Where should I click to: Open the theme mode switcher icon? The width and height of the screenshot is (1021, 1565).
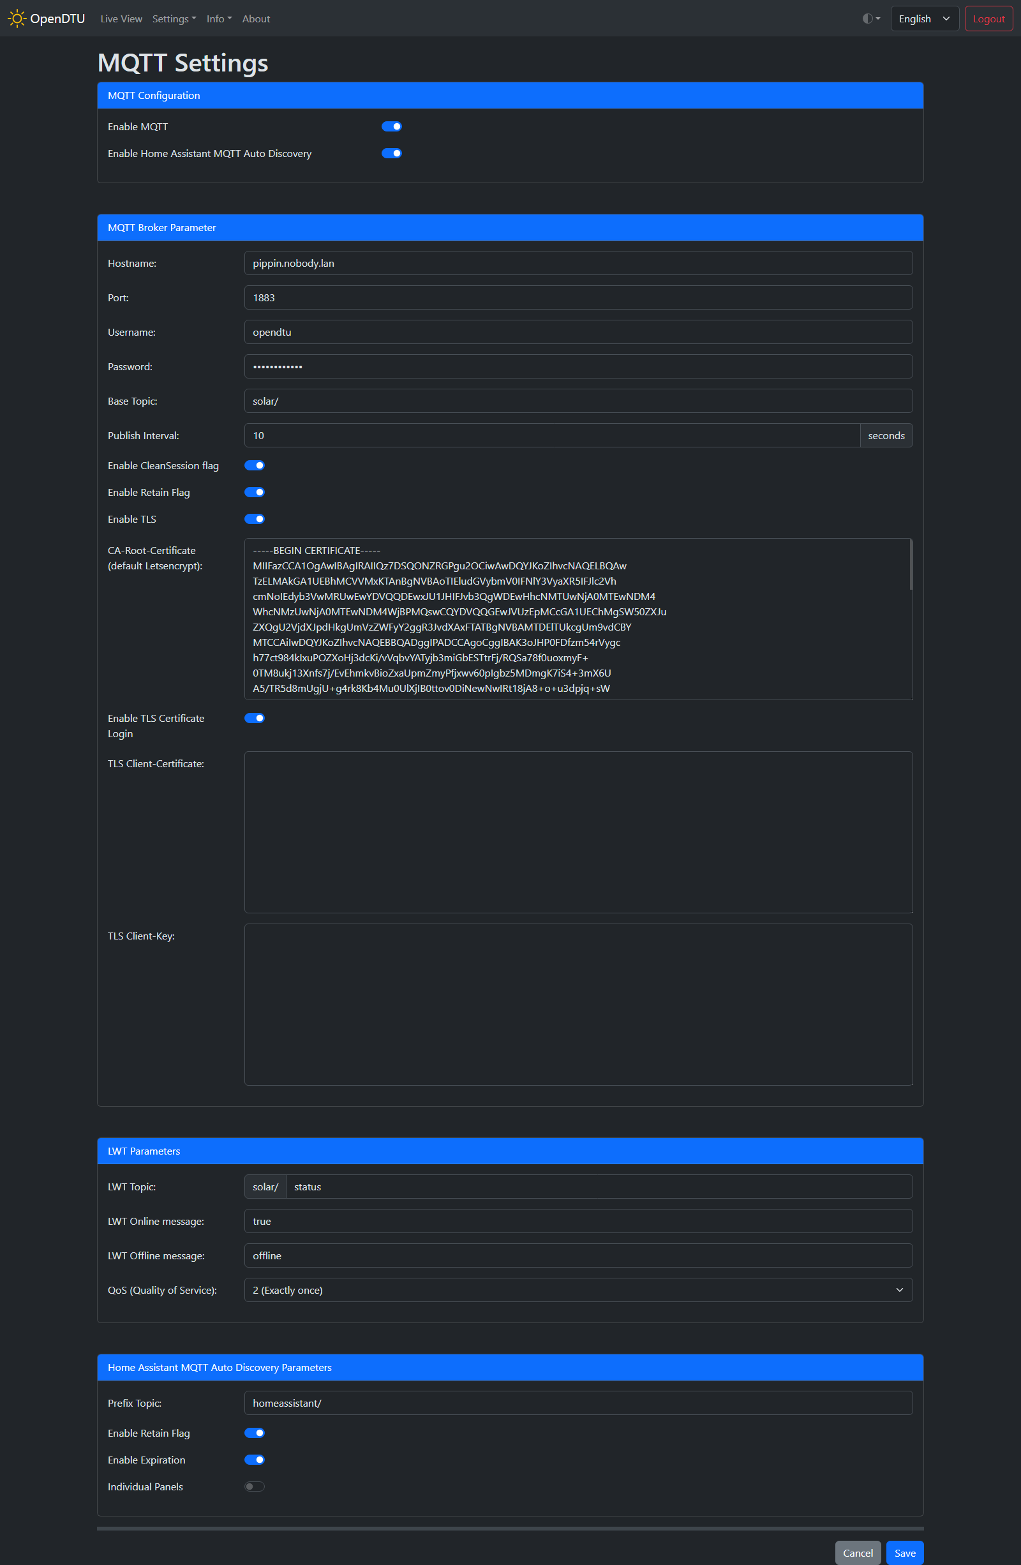(x=871, y=19)
